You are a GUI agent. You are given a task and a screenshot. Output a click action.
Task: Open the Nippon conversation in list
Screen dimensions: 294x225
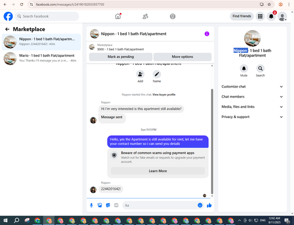[41, 42]
